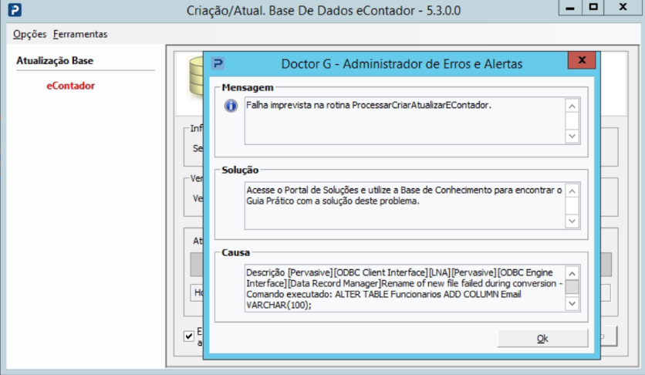Click the 'Mensagem' group label
Viewport: 645px width, 375px height.
[x=248, y=88]
